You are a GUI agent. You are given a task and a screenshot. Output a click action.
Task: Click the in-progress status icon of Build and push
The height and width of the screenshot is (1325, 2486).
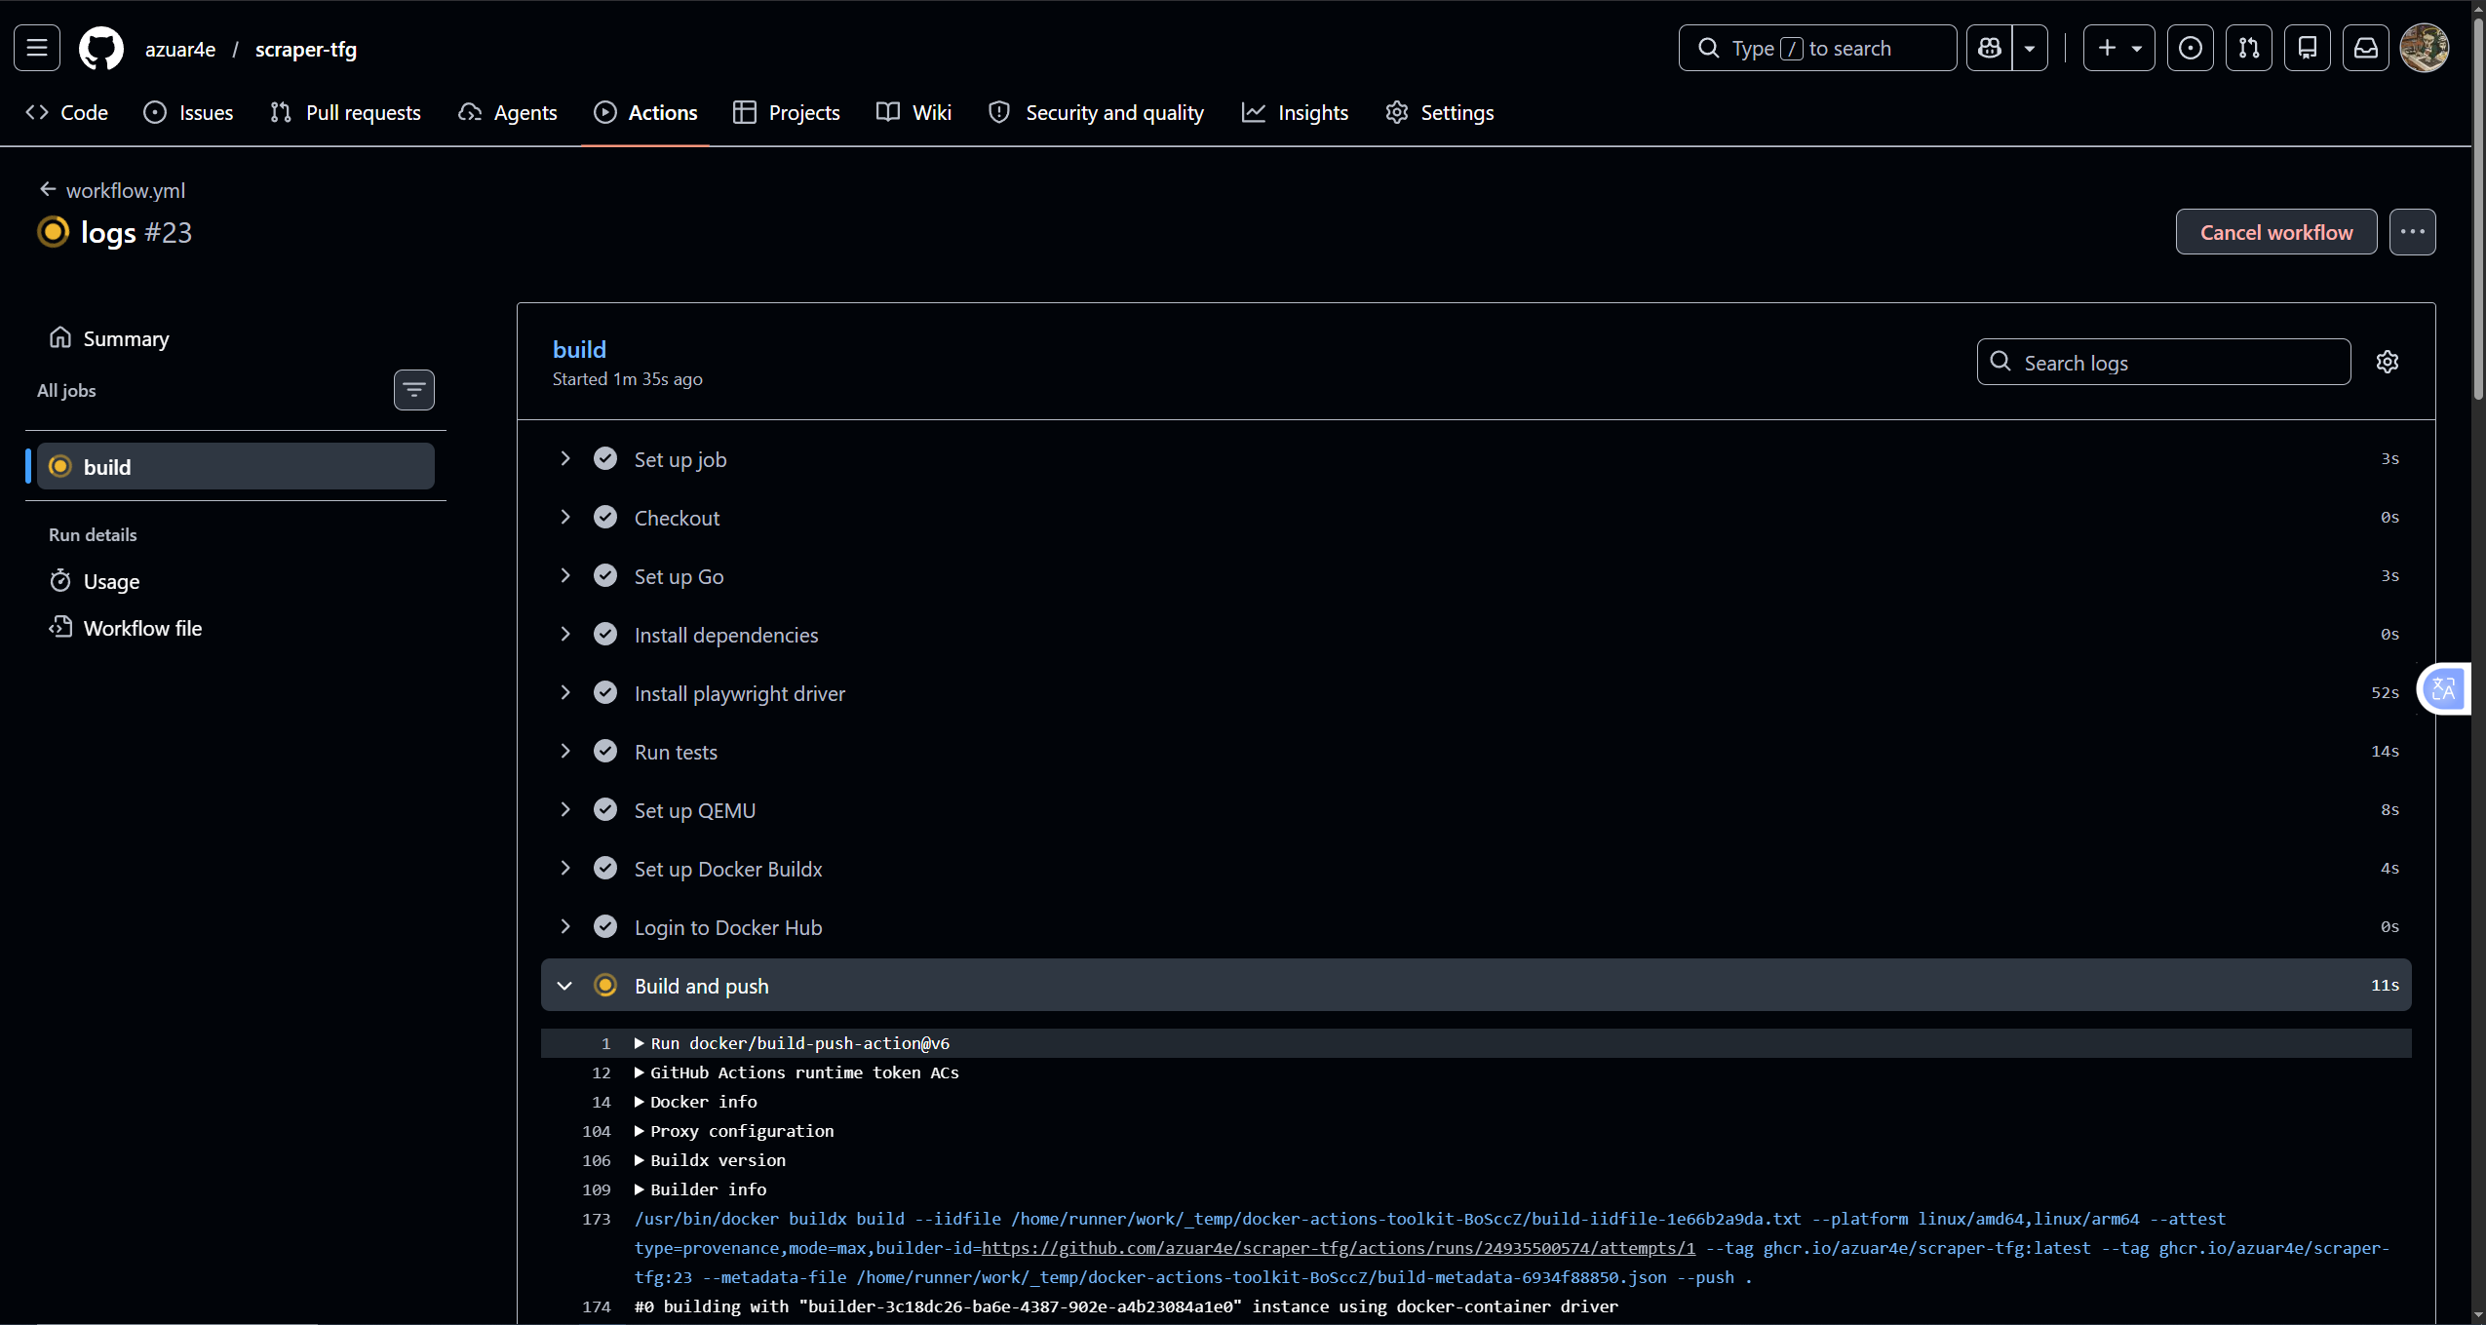click(605, 985)
